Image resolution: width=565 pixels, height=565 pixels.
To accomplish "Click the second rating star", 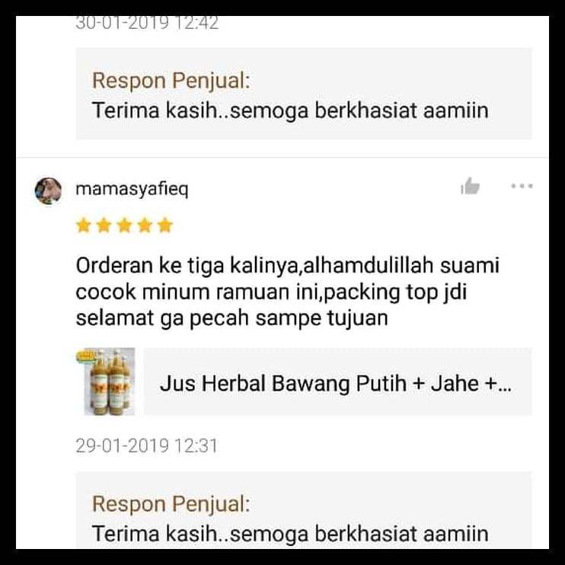I will click(x=104, y=225).
